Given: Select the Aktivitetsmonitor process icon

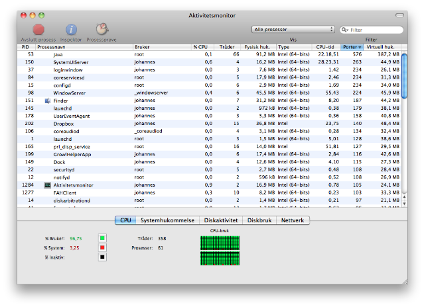Looking at the screenshot, I should pos(48,185).
